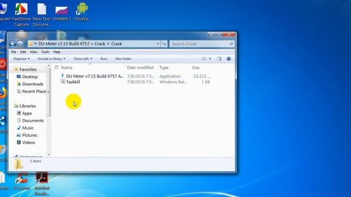The width and height of the screenshot is (351, 197).
Task: Click the navigation pane scrollbar
Action: click(49, 92)
